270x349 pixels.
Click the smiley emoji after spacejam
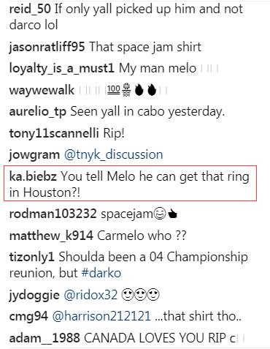click(160, 214)
